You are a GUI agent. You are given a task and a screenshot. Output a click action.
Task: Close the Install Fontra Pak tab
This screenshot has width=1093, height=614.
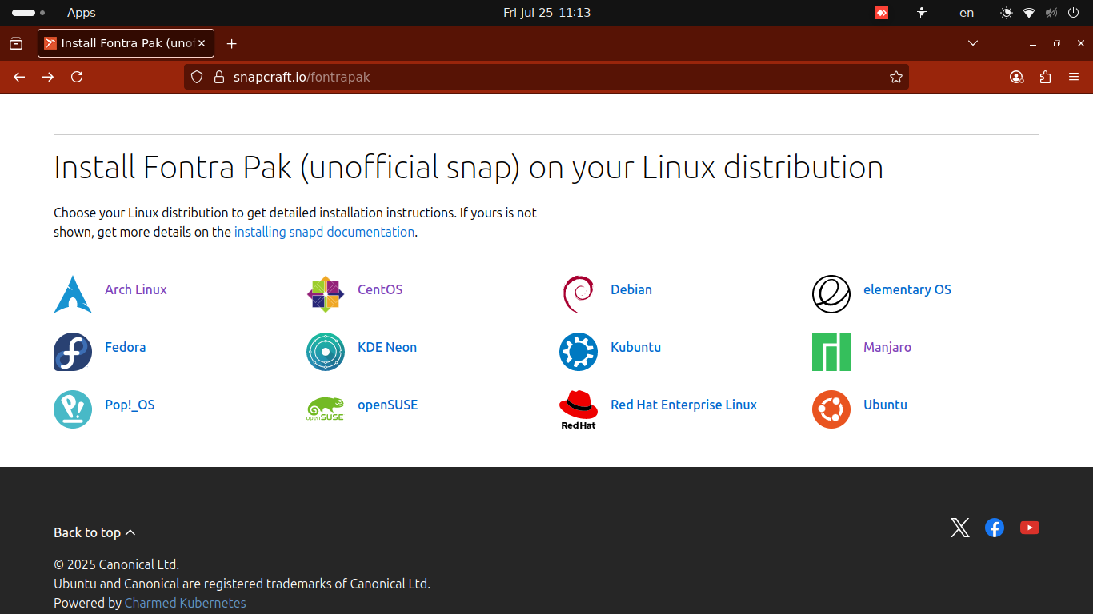pyautogui.click(x=202, y=43)
